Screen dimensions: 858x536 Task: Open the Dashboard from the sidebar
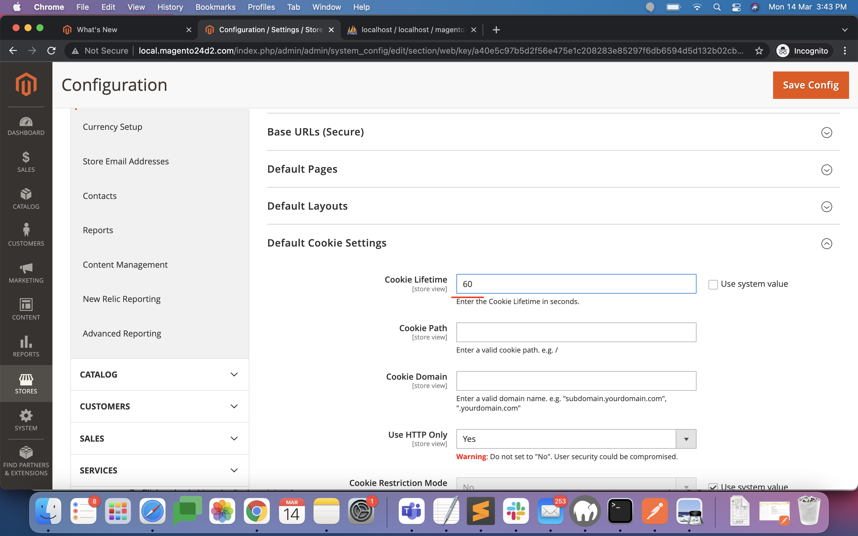(x=26, y=126)
